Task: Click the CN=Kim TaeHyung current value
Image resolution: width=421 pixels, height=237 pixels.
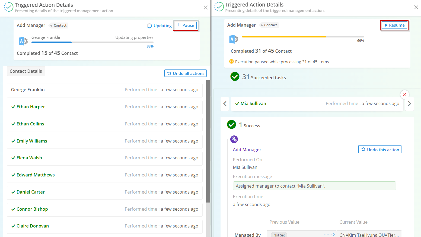Action: coord(369,235)
